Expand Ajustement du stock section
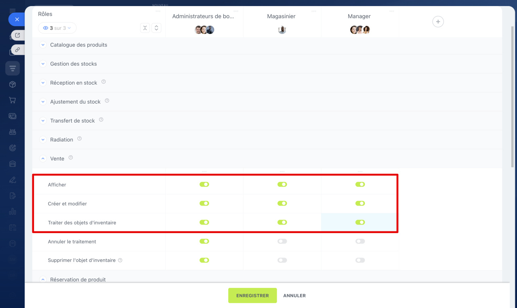 click(x=43, y=102)
